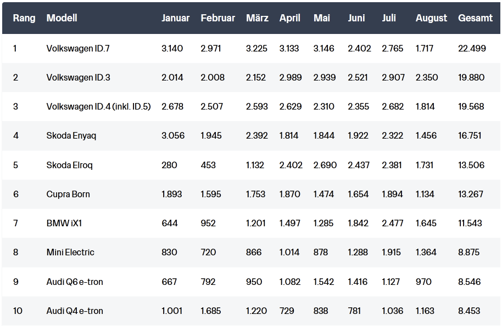Click the August column header
Viewport: 502px width, 326px height.
pos(431,18)
